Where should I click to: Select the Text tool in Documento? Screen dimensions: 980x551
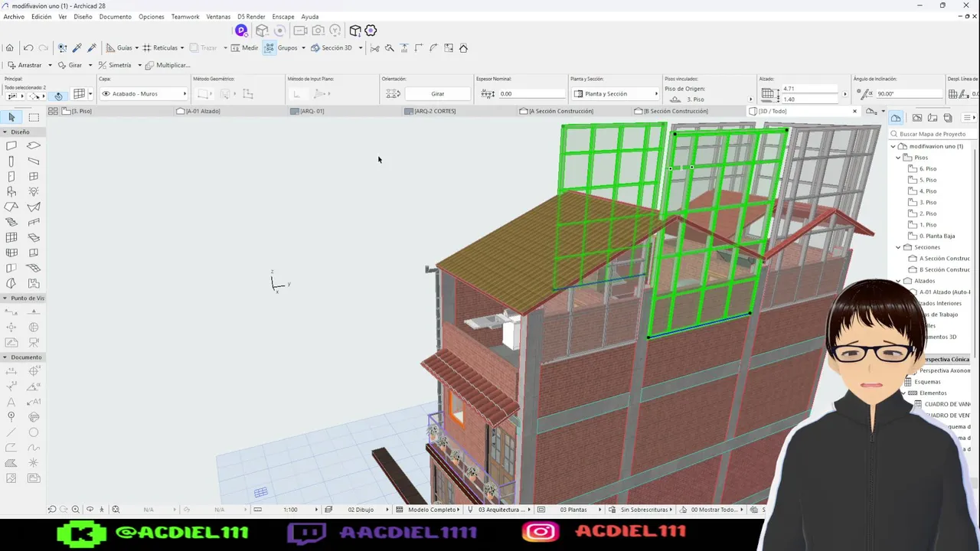11,402
